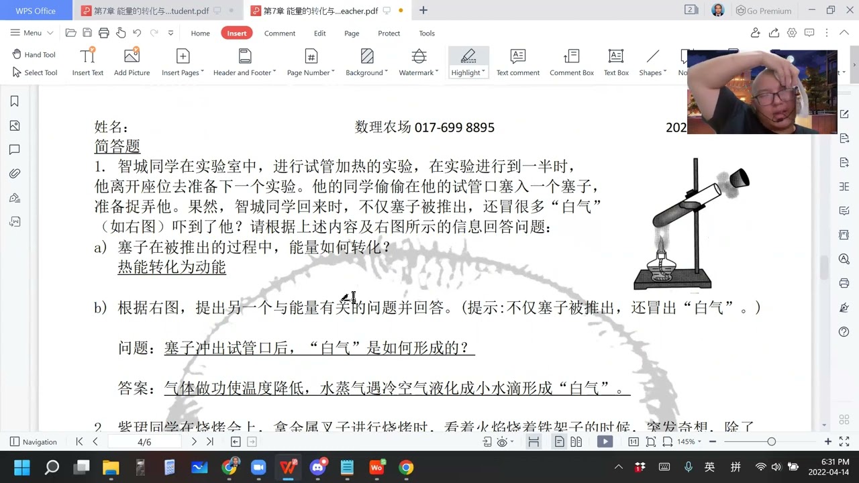Activate the Select Tool
The height and width of the screenshot is (483, 859).
click(x=34, y=72)
